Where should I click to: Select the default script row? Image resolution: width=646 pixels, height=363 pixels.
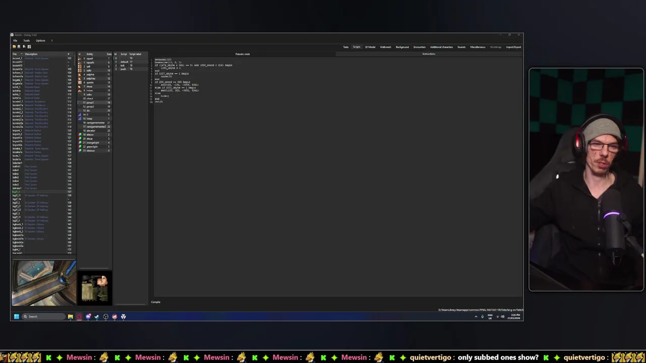[131, 62]
